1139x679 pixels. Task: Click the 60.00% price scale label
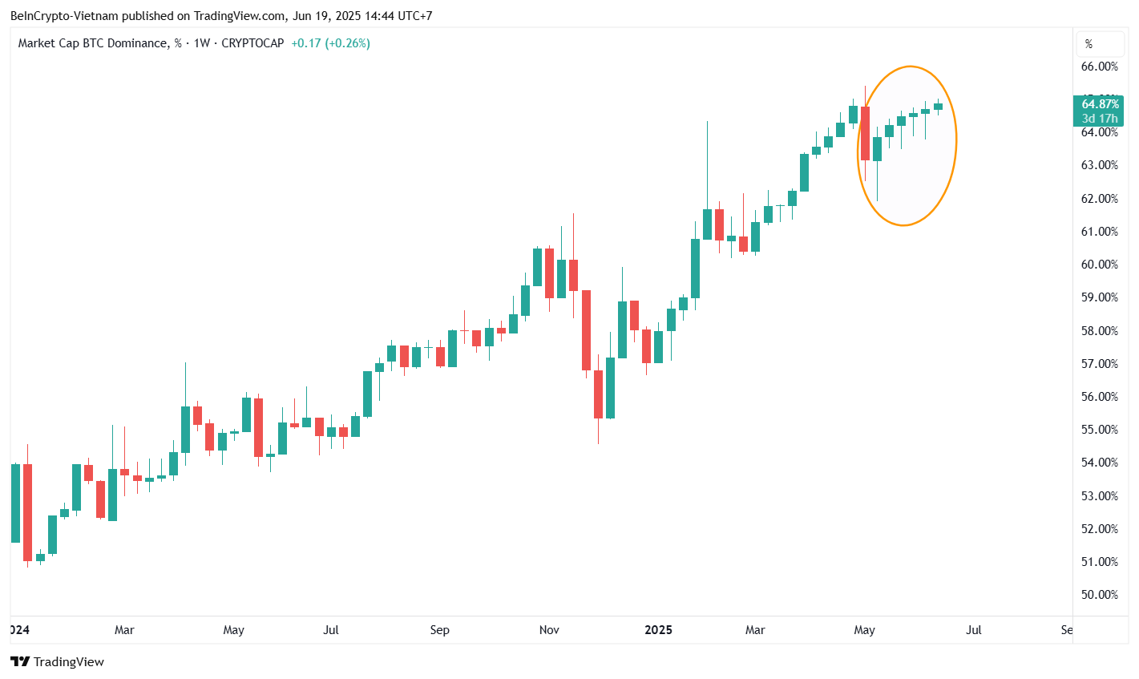click(x=1099, y=265)
